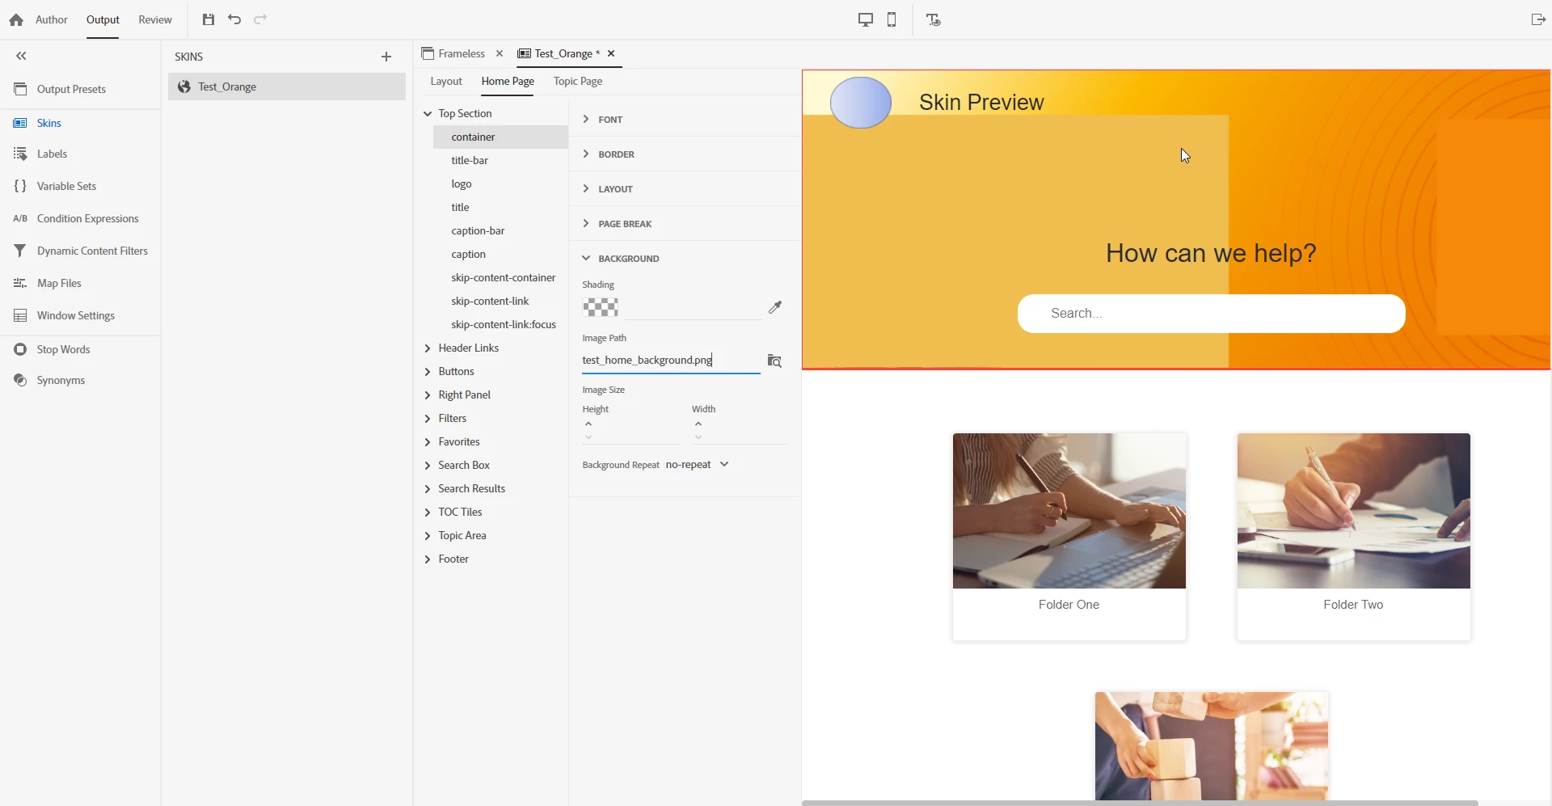Click the round logo in preview
The height and width of the screenshot is (806, 1552).
861,103
